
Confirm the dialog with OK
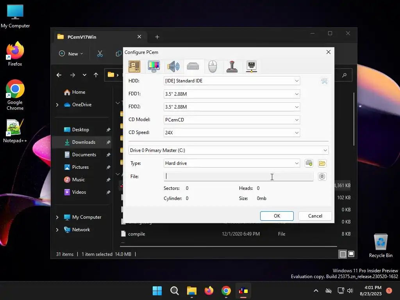(x=277, y=216)
